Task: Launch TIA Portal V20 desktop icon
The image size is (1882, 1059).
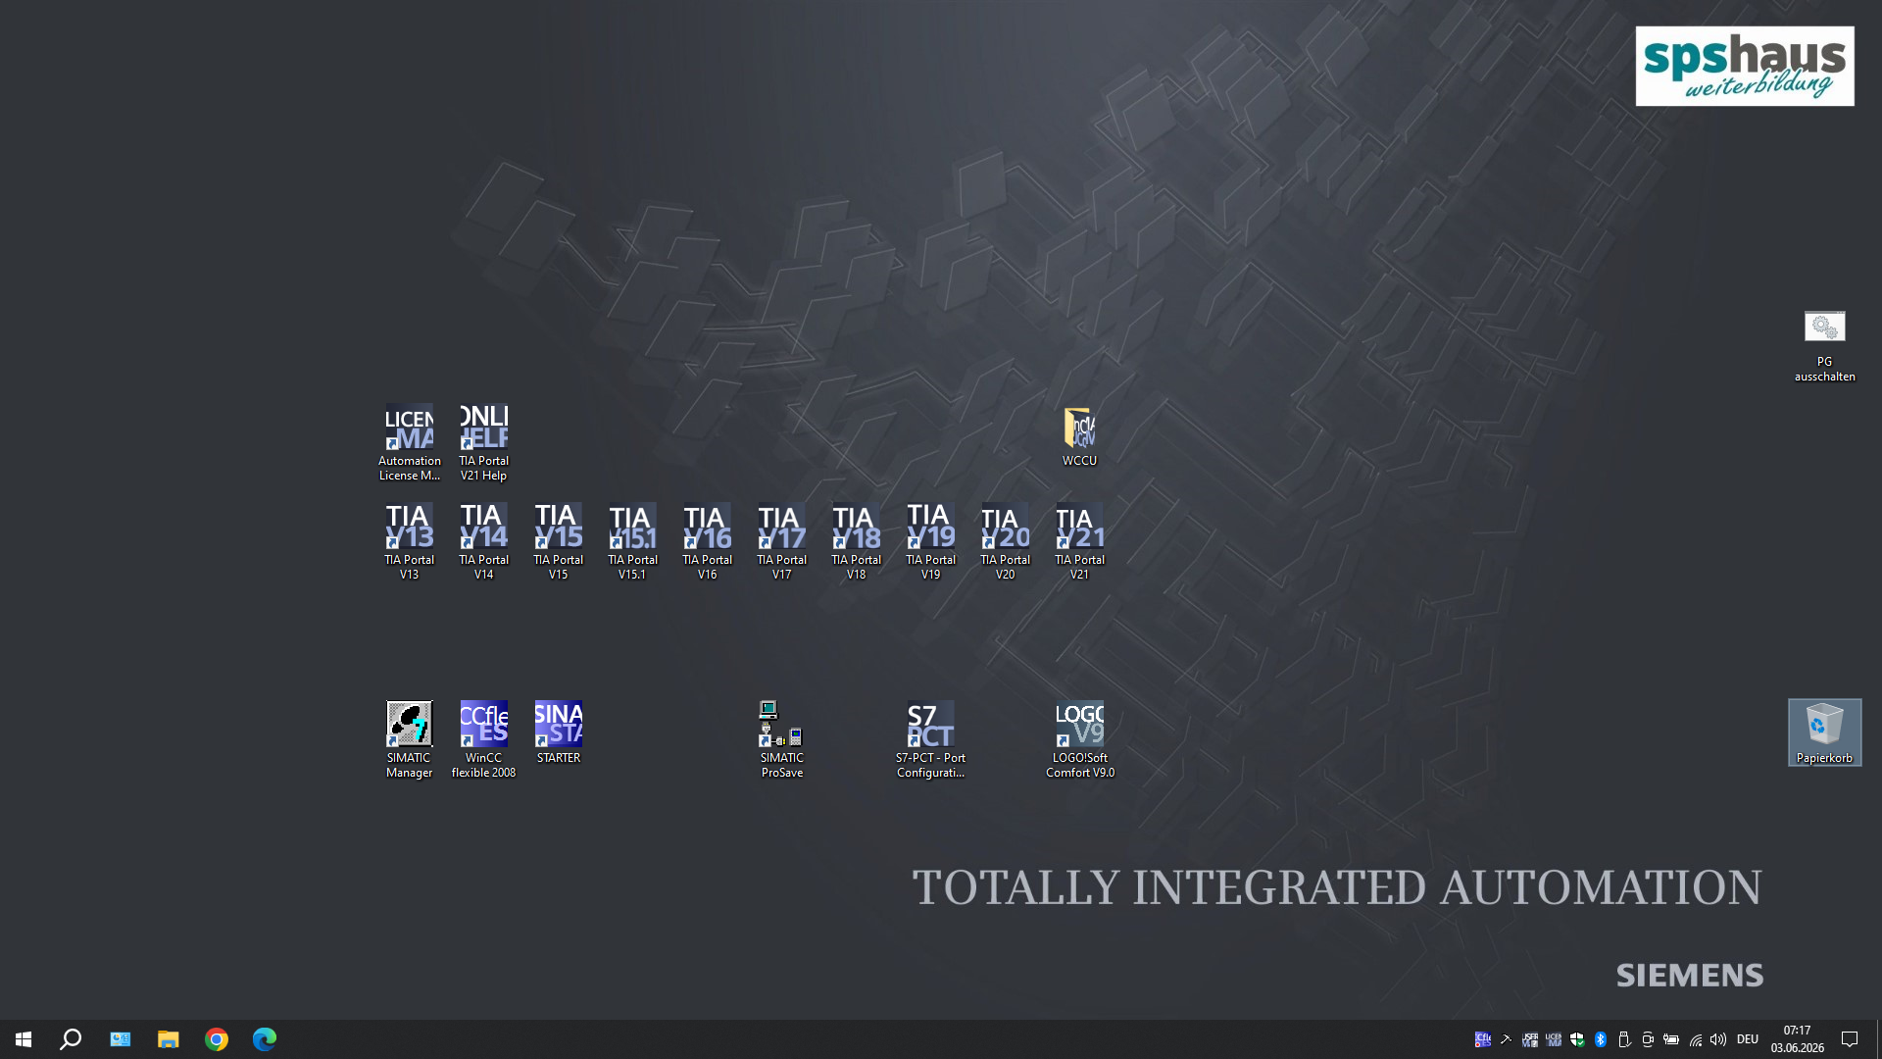Action: [1005, 541]
